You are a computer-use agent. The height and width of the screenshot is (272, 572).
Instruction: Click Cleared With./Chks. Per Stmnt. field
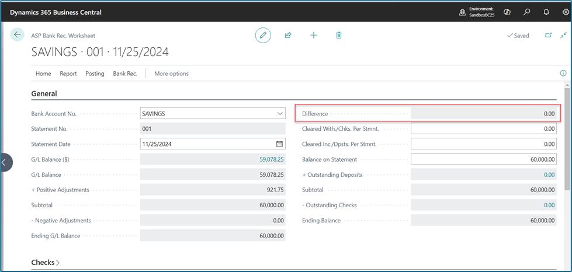coord(484,129)
